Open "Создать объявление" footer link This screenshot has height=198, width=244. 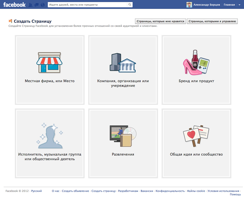pos(76,191)
